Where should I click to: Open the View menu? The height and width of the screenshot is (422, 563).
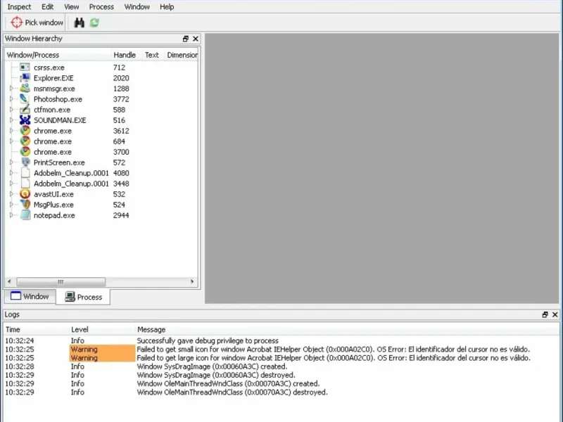point(72,7)
